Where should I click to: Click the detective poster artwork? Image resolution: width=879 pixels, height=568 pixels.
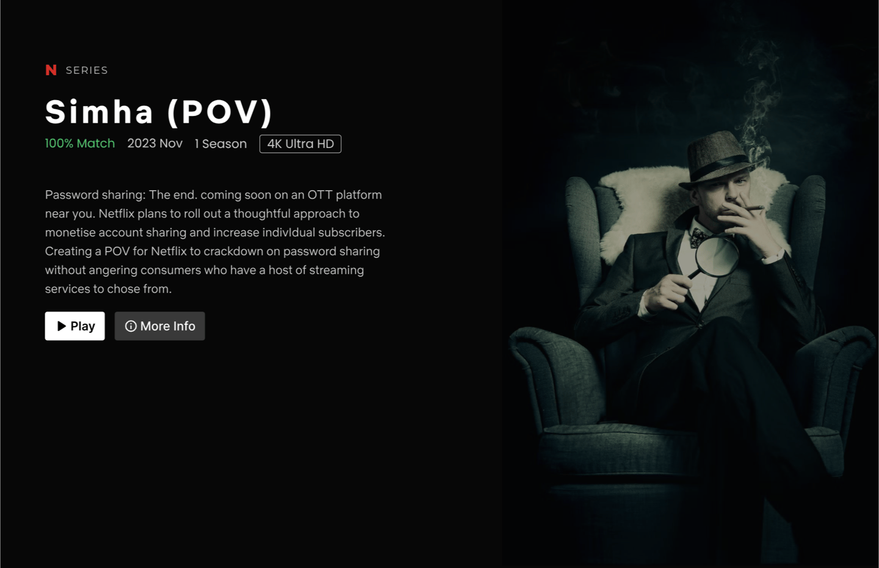690,284
